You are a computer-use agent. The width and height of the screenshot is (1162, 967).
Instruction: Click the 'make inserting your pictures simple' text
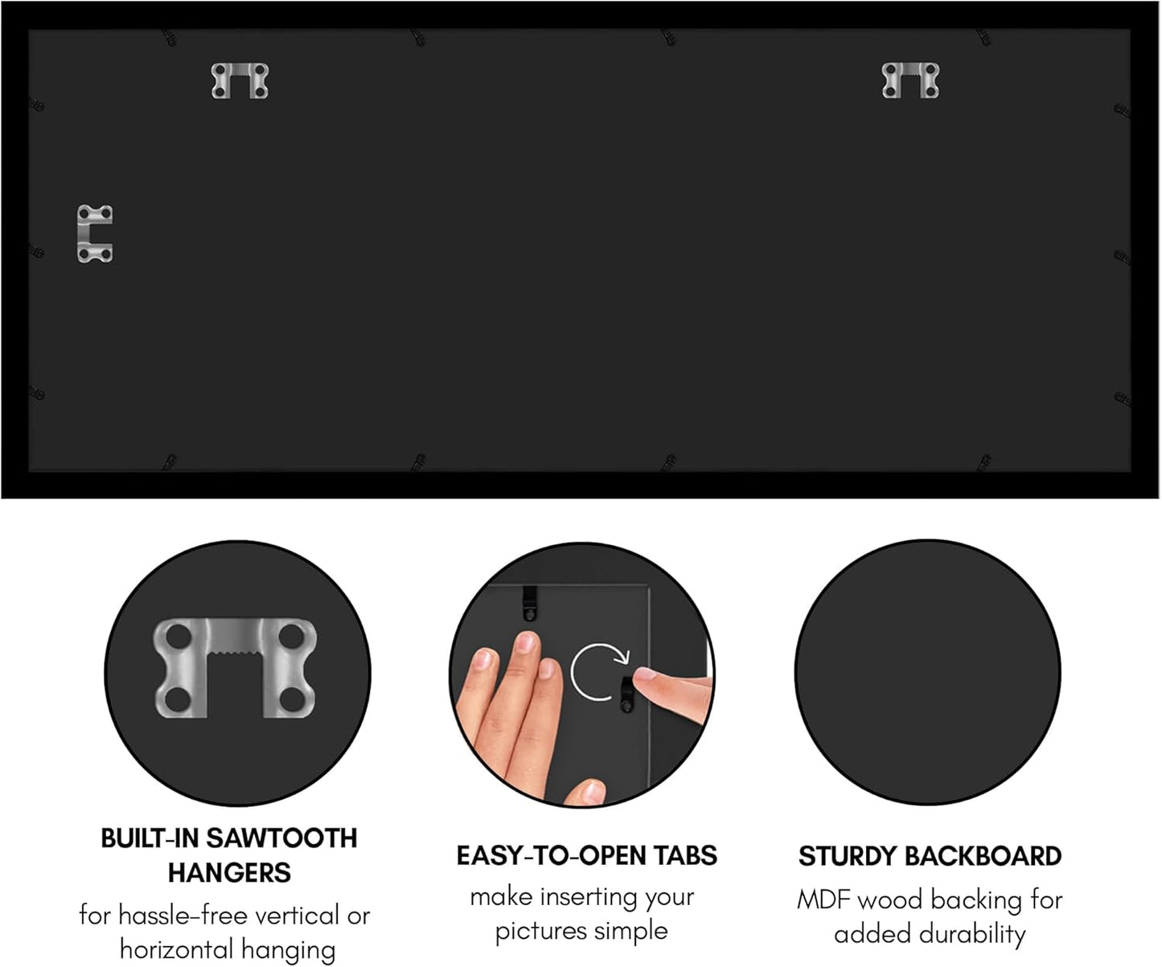pyautogui.click(x=581, y=914)
